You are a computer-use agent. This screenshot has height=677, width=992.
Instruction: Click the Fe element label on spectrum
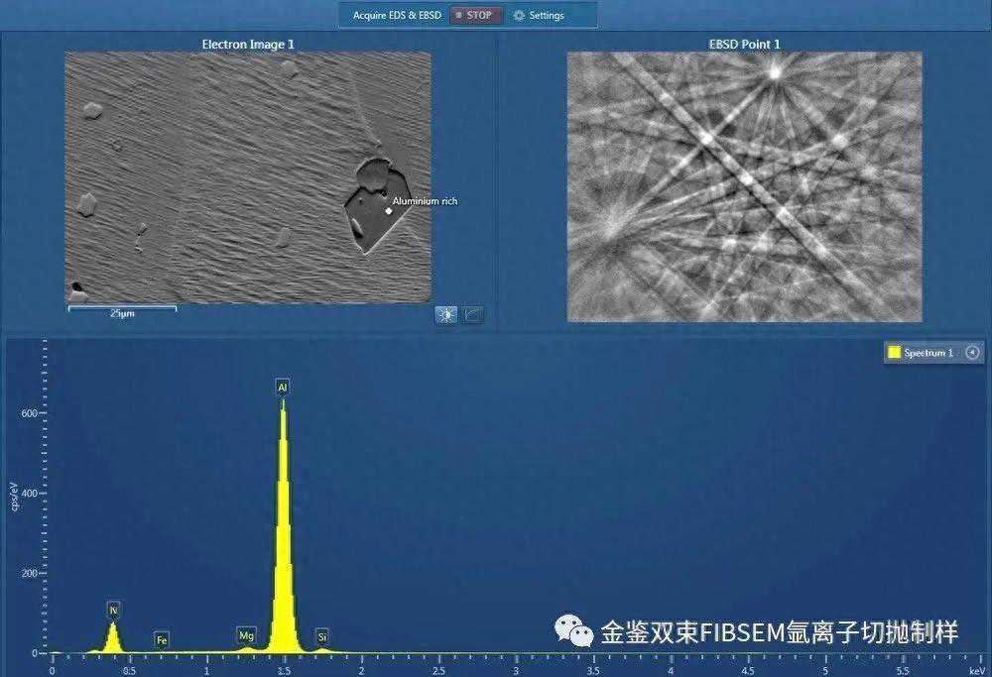[162, 640]
